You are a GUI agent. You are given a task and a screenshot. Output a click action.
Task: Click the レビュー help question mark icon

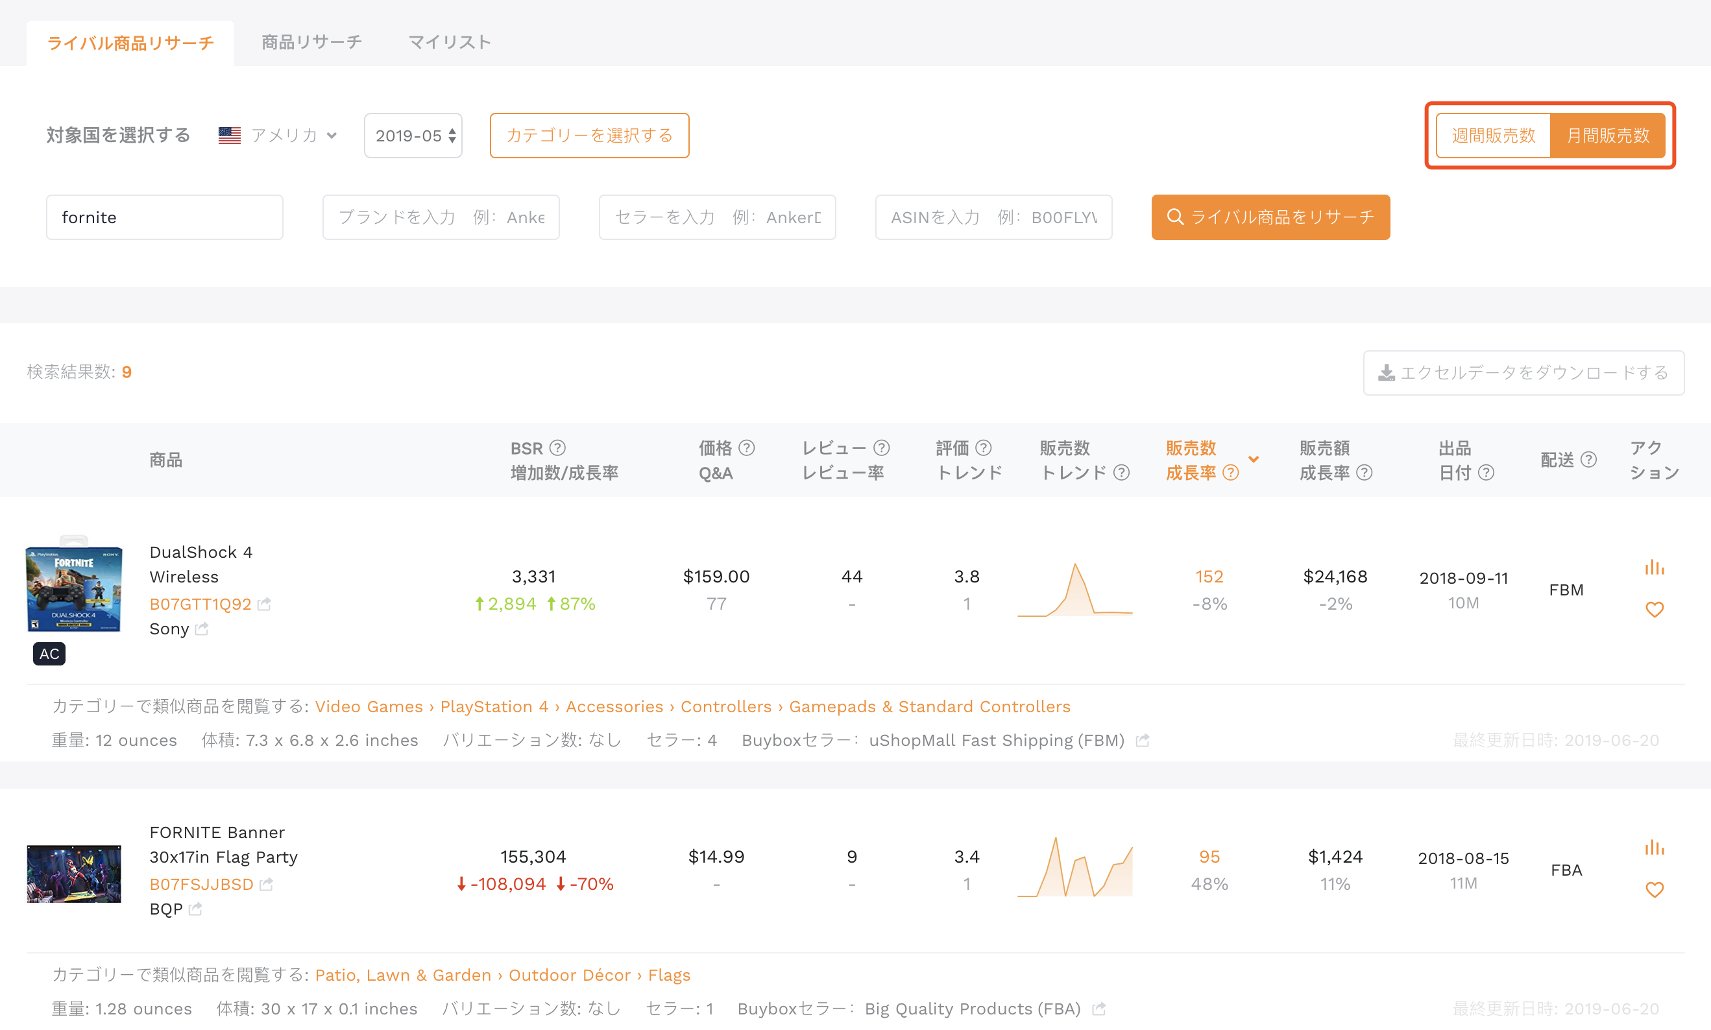tap(882, 448)
